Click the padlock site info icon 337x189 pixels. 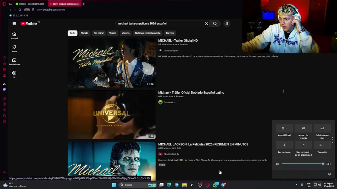pyautogui.click(x=33, y=10)
